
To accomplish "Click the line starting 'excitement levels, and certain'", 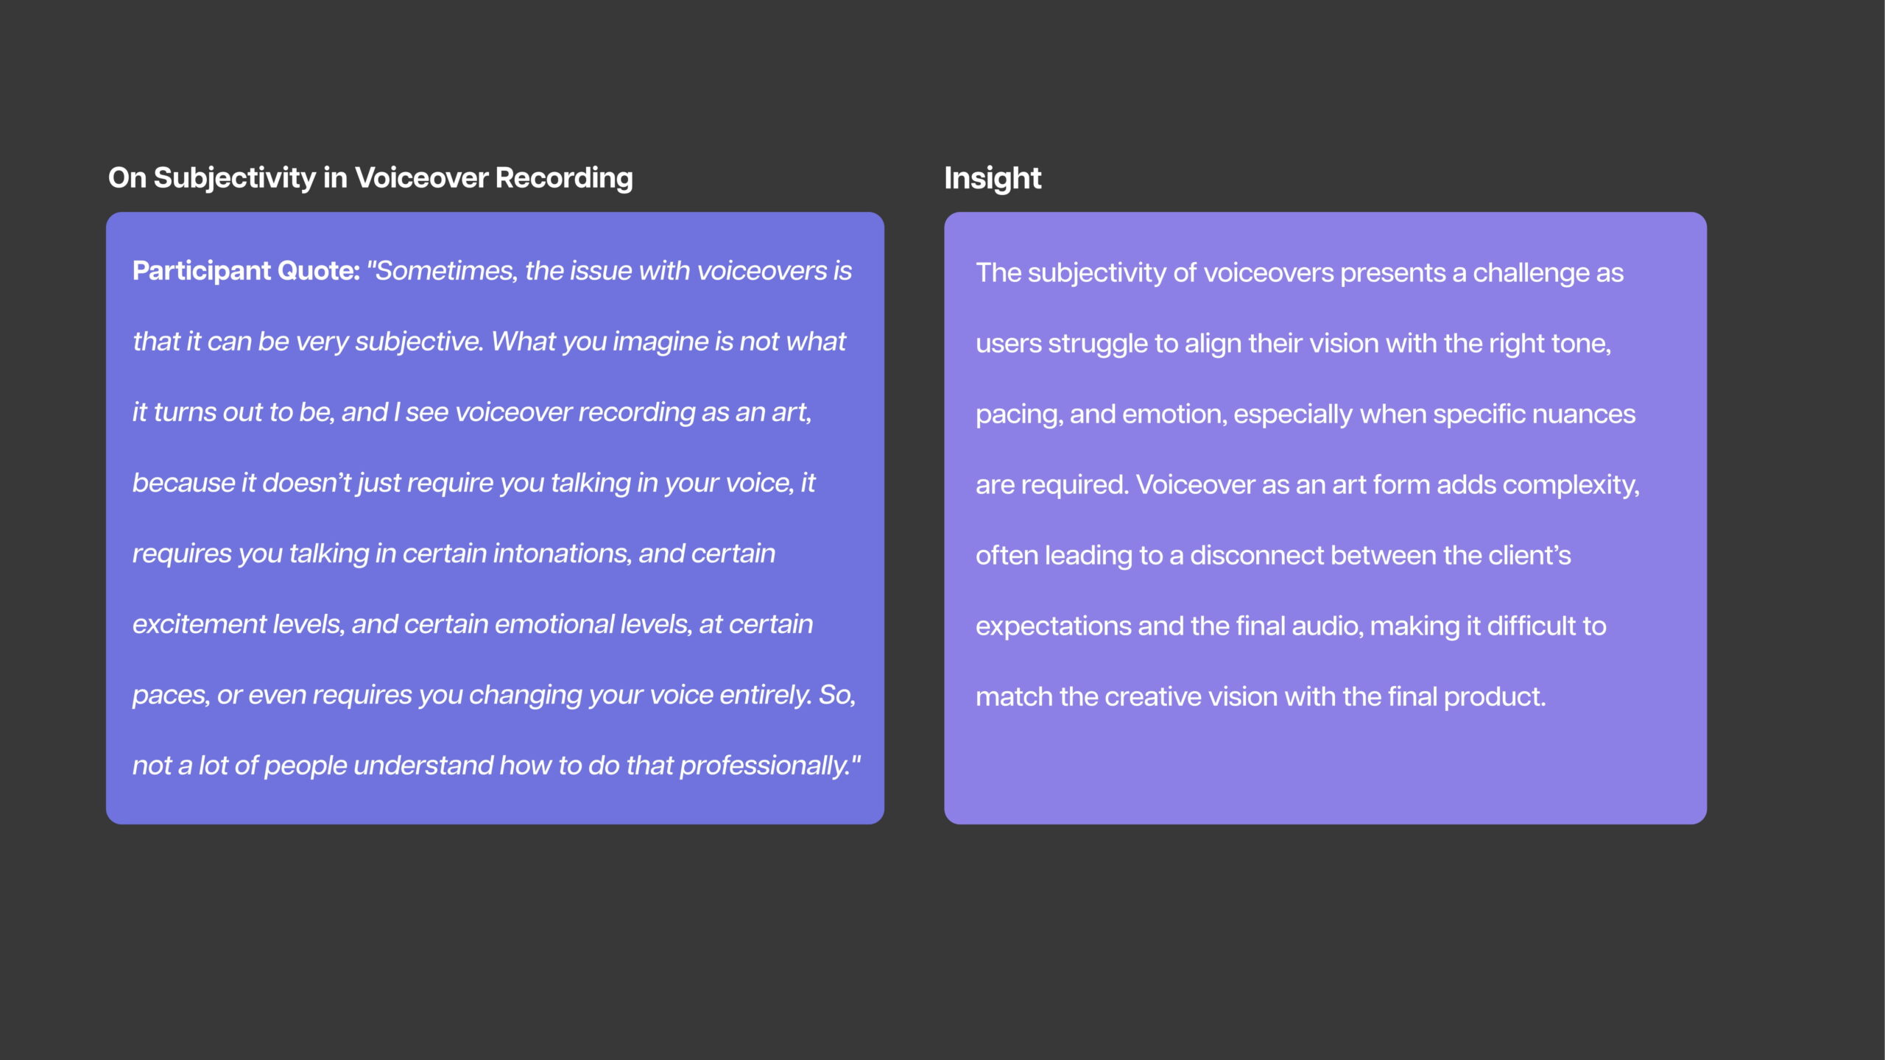I will click(473, 624).
